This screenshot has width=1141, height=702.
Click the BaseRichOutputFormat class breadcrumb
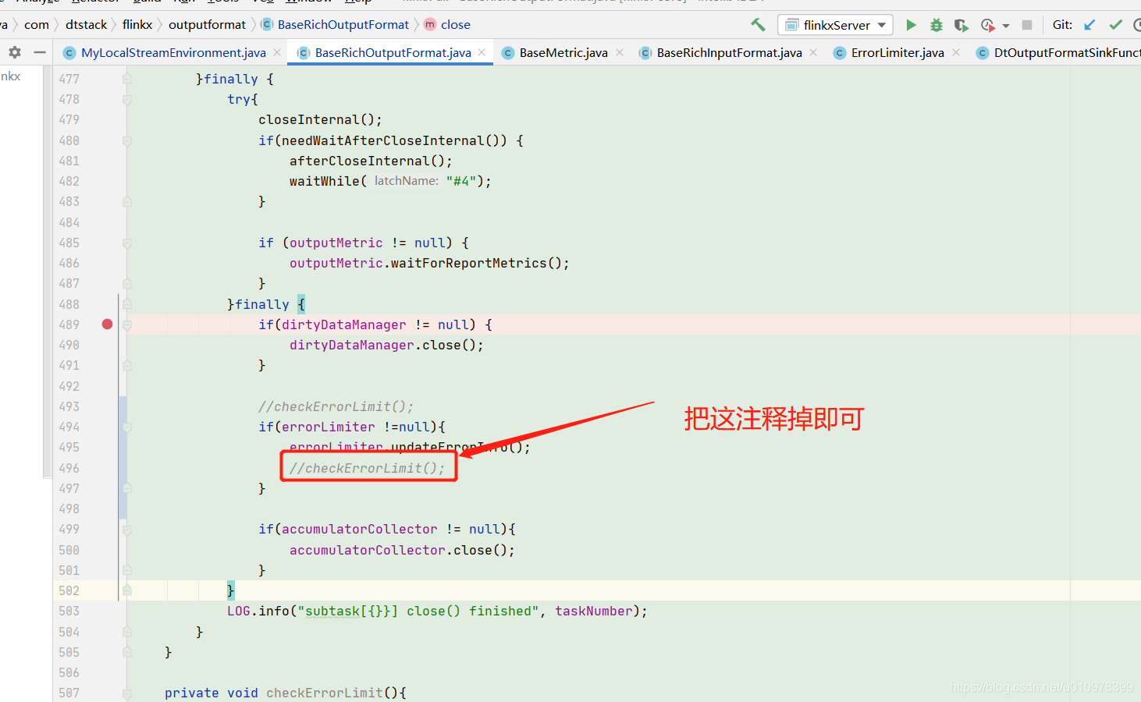[x=343, y=25]
